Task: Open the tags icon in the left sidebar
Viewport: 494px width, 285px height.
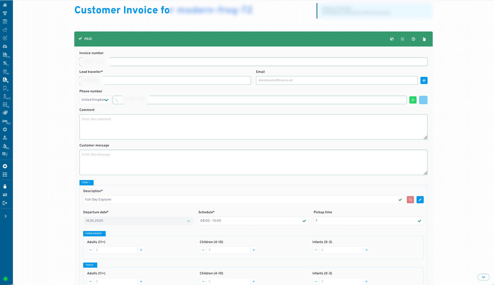Action: click(5, 113)
